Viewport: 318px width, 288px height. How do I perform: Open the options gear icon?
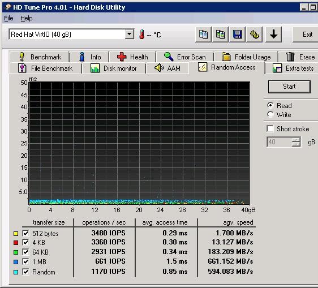click(x=254, y=35)
